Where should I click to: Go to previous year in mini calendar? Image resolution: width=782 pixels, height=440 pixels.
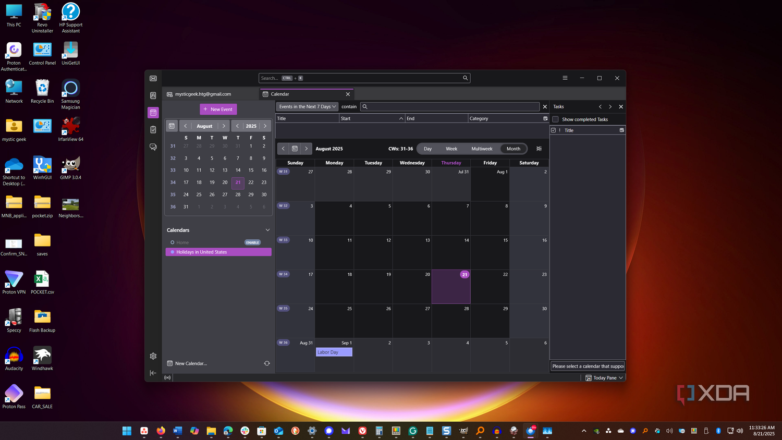pyautogui.click(x=237, y=126)
